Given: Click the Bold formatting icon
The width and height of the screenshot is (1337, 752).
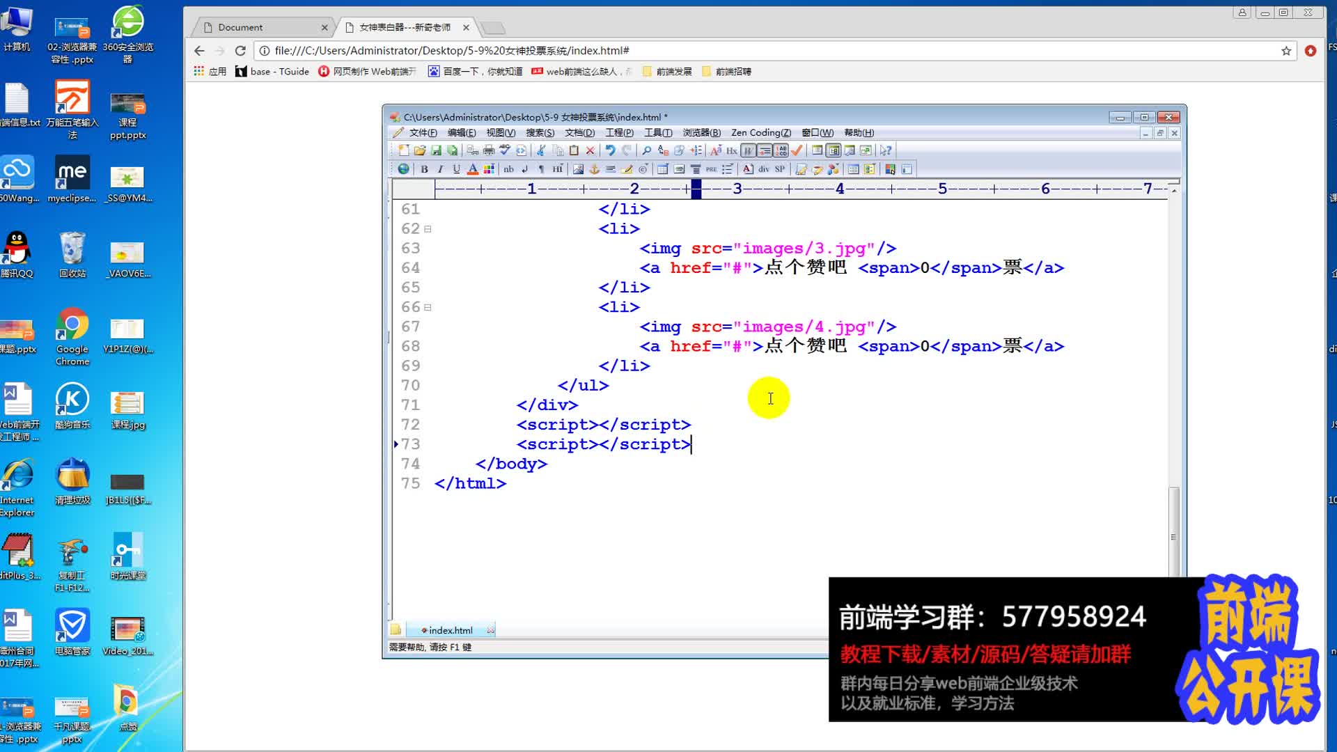Looking at the screenshot, I should [424, 169].
